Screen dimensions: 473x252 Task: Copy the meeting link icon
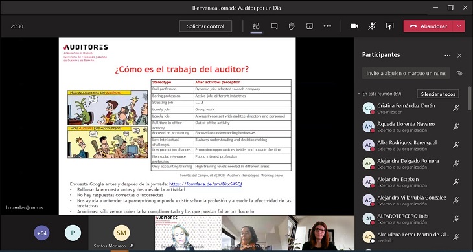(459, 73)
